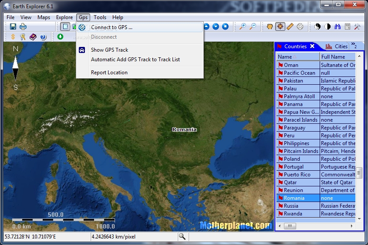Click the blue stop square button
Viewport: 368px width, 245px height.
[x=225, y=26]
